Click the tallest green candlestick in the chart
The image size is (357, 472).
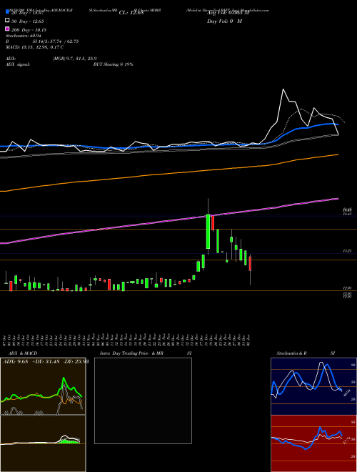coord(208,231)
